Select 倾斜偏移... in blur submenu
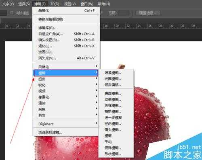This screenshot has height=160, width=202. 116,85
